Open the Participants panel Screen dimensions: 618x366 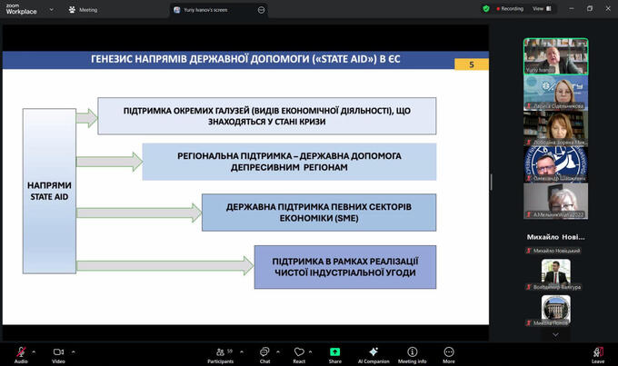[x=220, y=352]
